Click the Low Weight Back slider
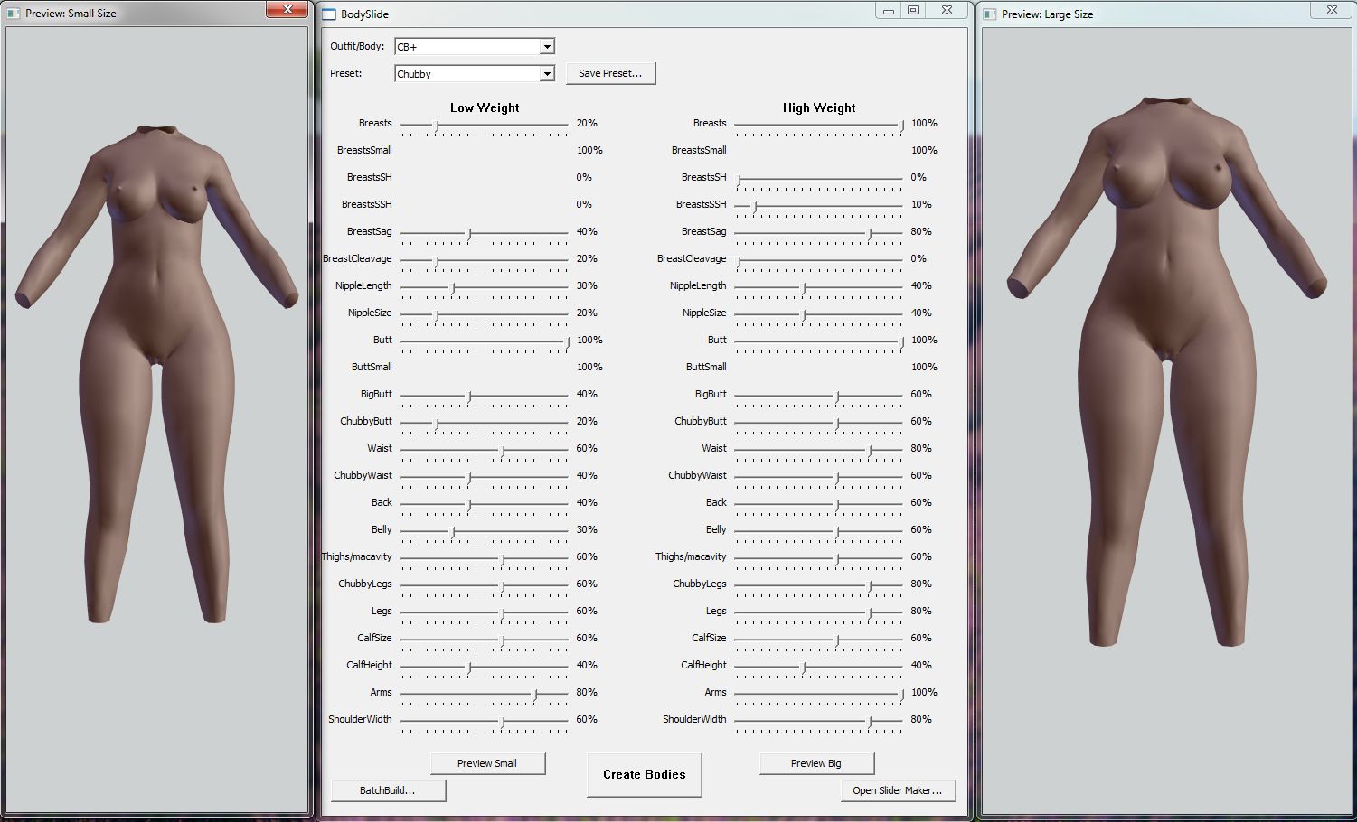This screenshot has height=822, width=1357. coord(484,507)
